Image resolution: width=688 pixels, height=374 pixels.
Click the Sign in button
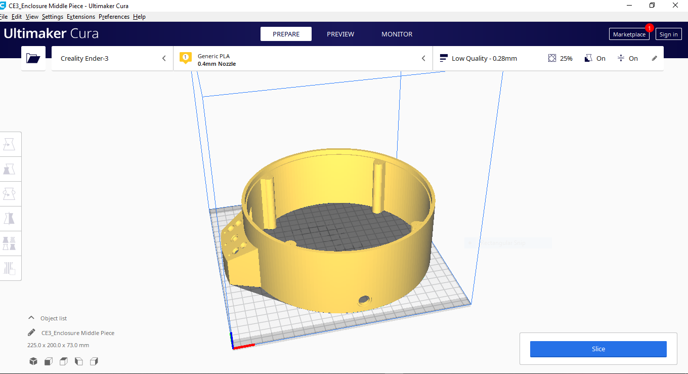(x=669, y=34)
